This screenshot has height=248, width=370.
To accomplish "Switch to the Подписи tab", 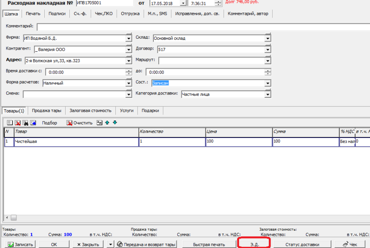I will coord(57,14).
